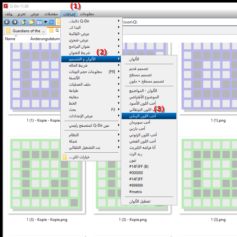
Task: Open the معلومات menu
Action: tap(87, 14)
